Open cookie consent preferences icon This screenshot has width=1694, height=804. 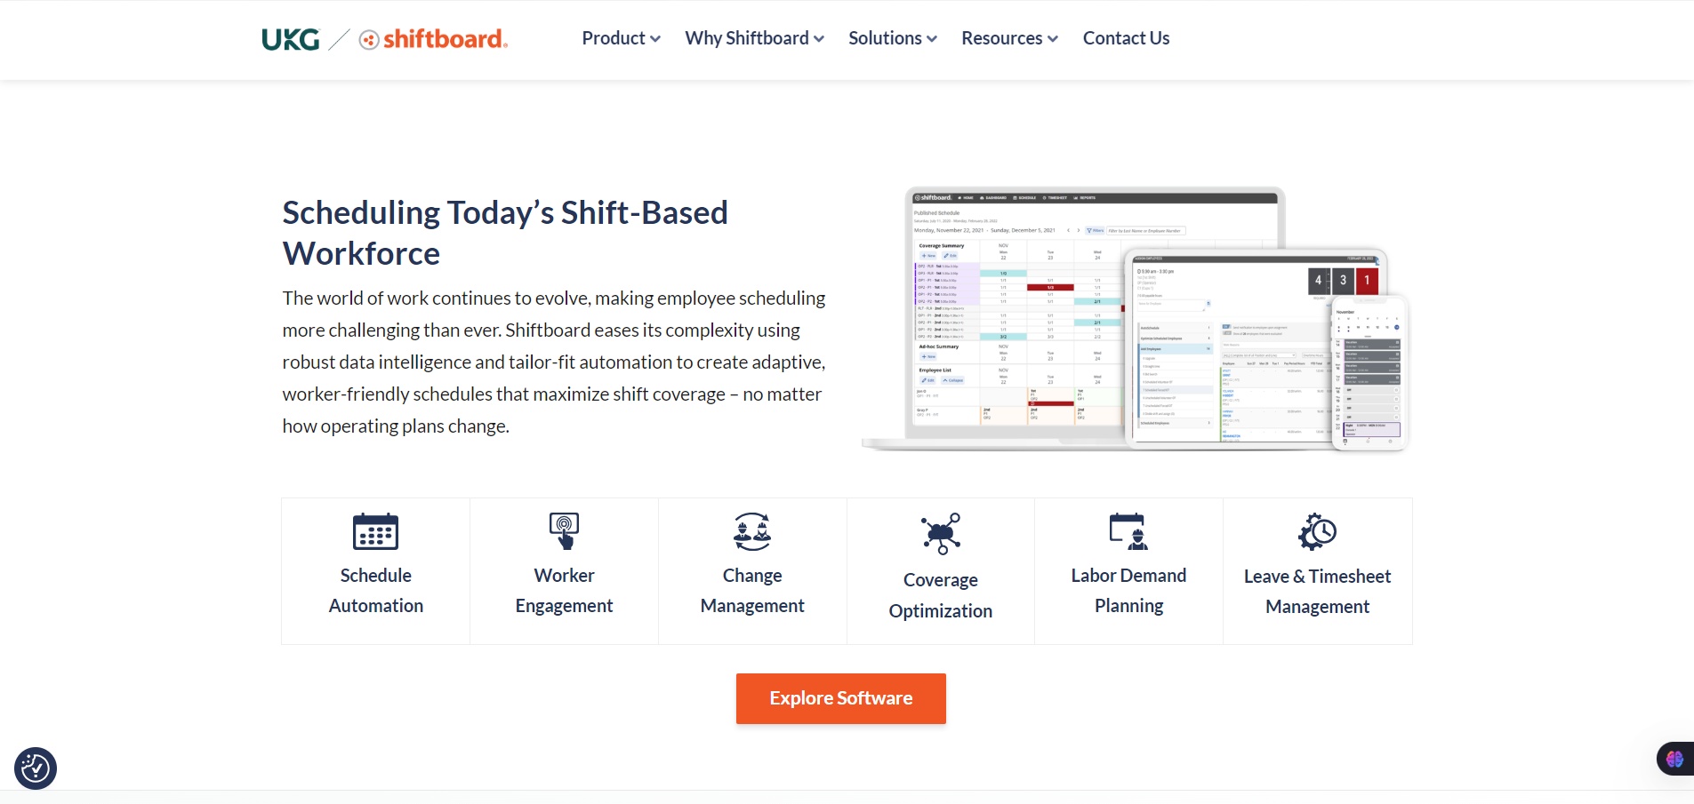(36, 768)
